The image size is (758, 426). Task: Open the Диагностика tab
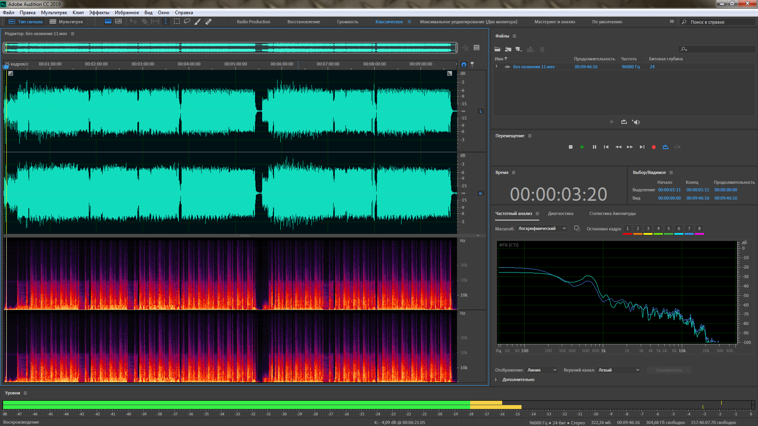pyautogui.click(x=561, y=213)
